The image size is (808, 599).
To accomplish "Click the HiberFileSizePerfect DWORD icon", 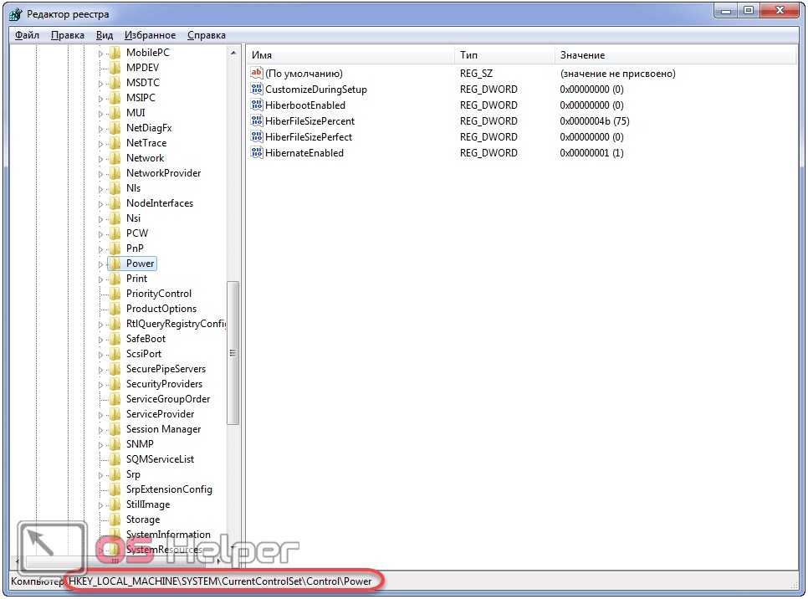I will 257,137.
